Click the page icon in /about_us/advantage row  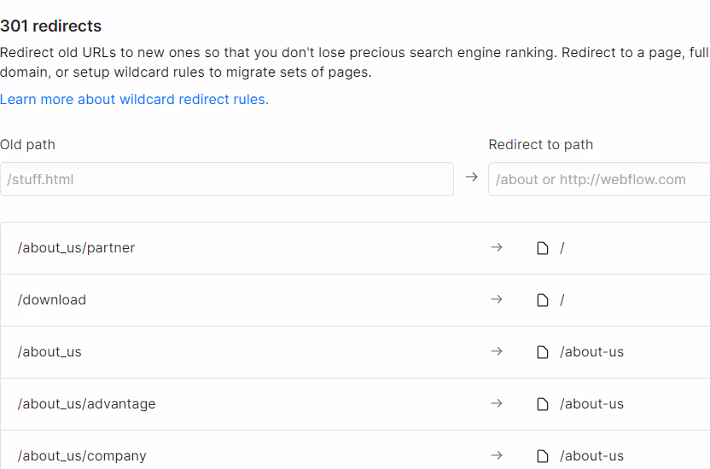[x=543, y=404]
